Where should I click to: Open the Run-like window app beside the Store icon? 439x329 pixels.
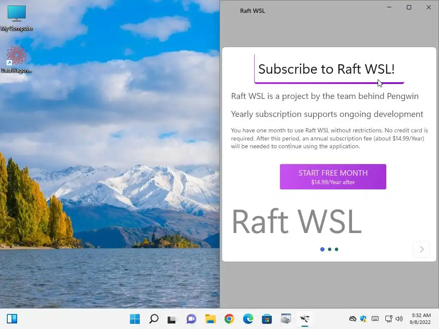286,319
